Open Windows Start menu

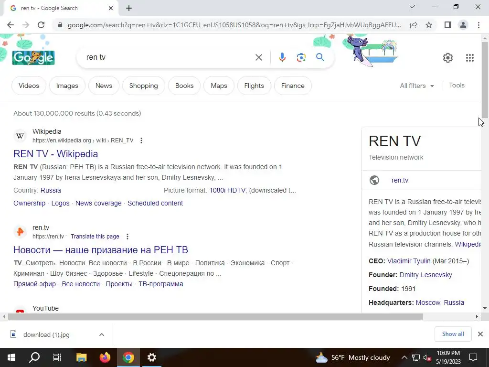[11, 357]
